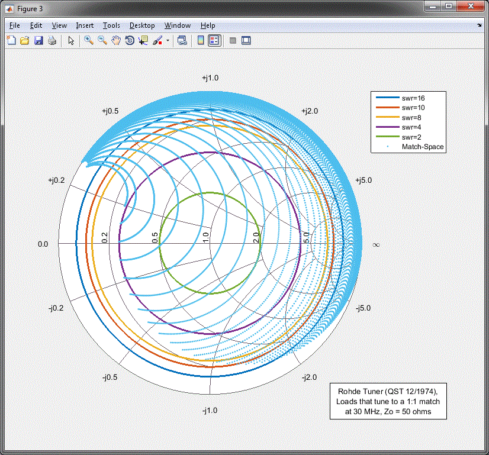Screen dimensions: 489x455
Task: Click the Open File folder icon
Action: tap(25, 40)
